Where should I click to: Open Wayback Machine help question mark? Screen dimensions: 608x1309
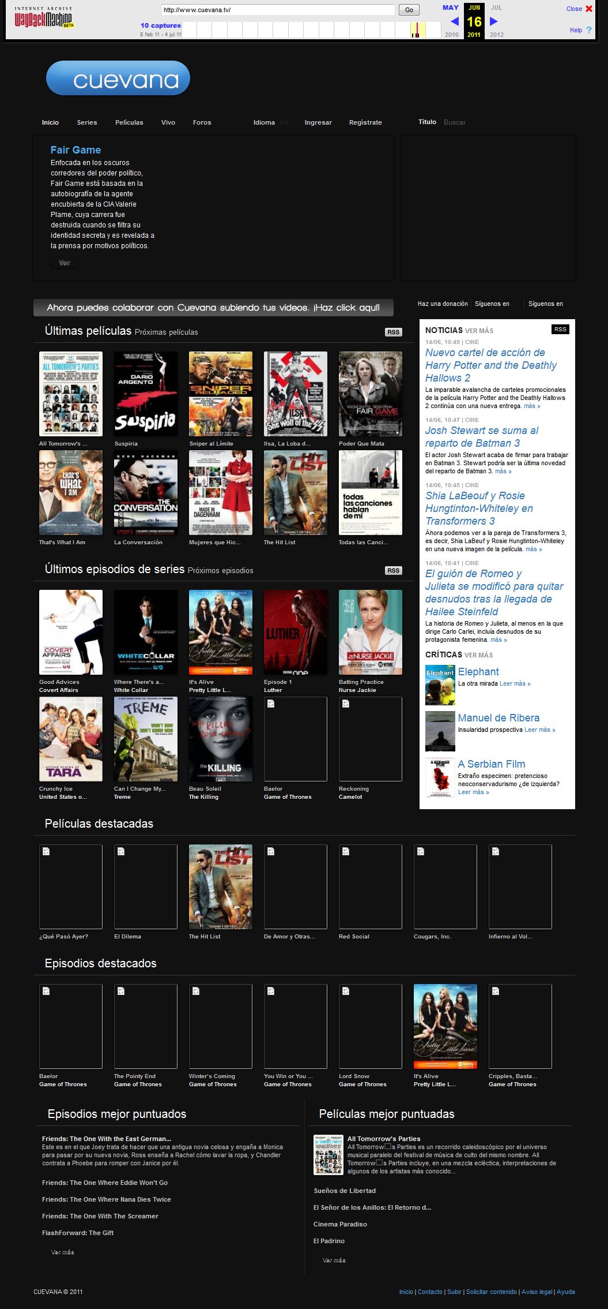[588, 30]
